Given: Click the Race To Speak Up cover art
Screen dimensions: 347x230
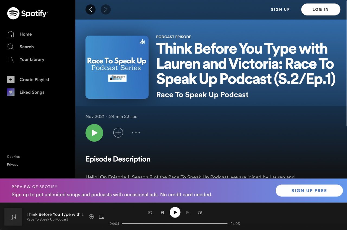Looking at the screenshot, I should click(117, 67).
